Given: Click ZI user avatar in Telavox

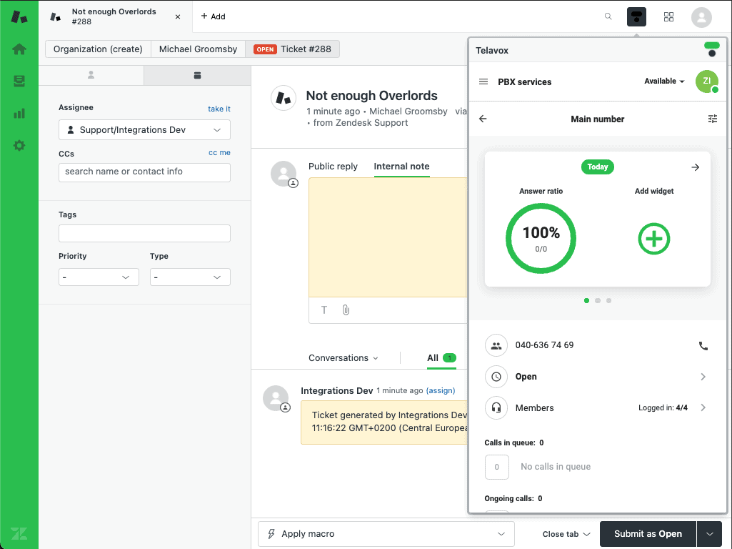Looking at the screenshot, I should coord(707,81).
